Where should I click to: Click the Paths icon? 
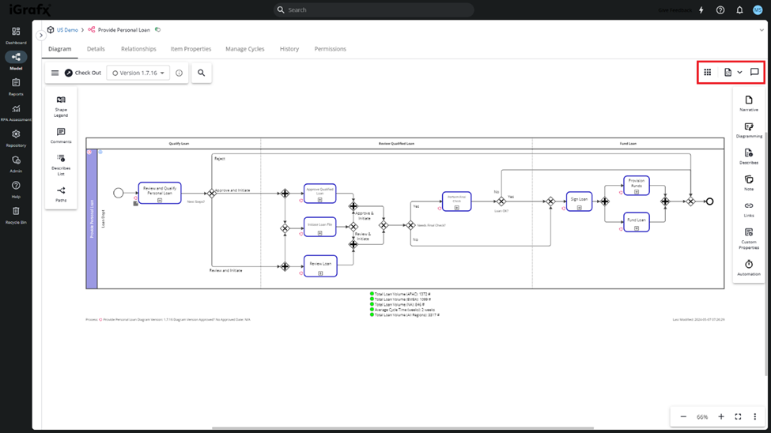coord(61,194)
